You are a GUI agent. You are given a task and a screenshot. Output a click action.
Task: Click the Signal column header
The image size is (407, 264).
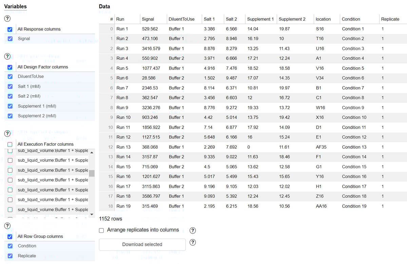tap(148, 19)
